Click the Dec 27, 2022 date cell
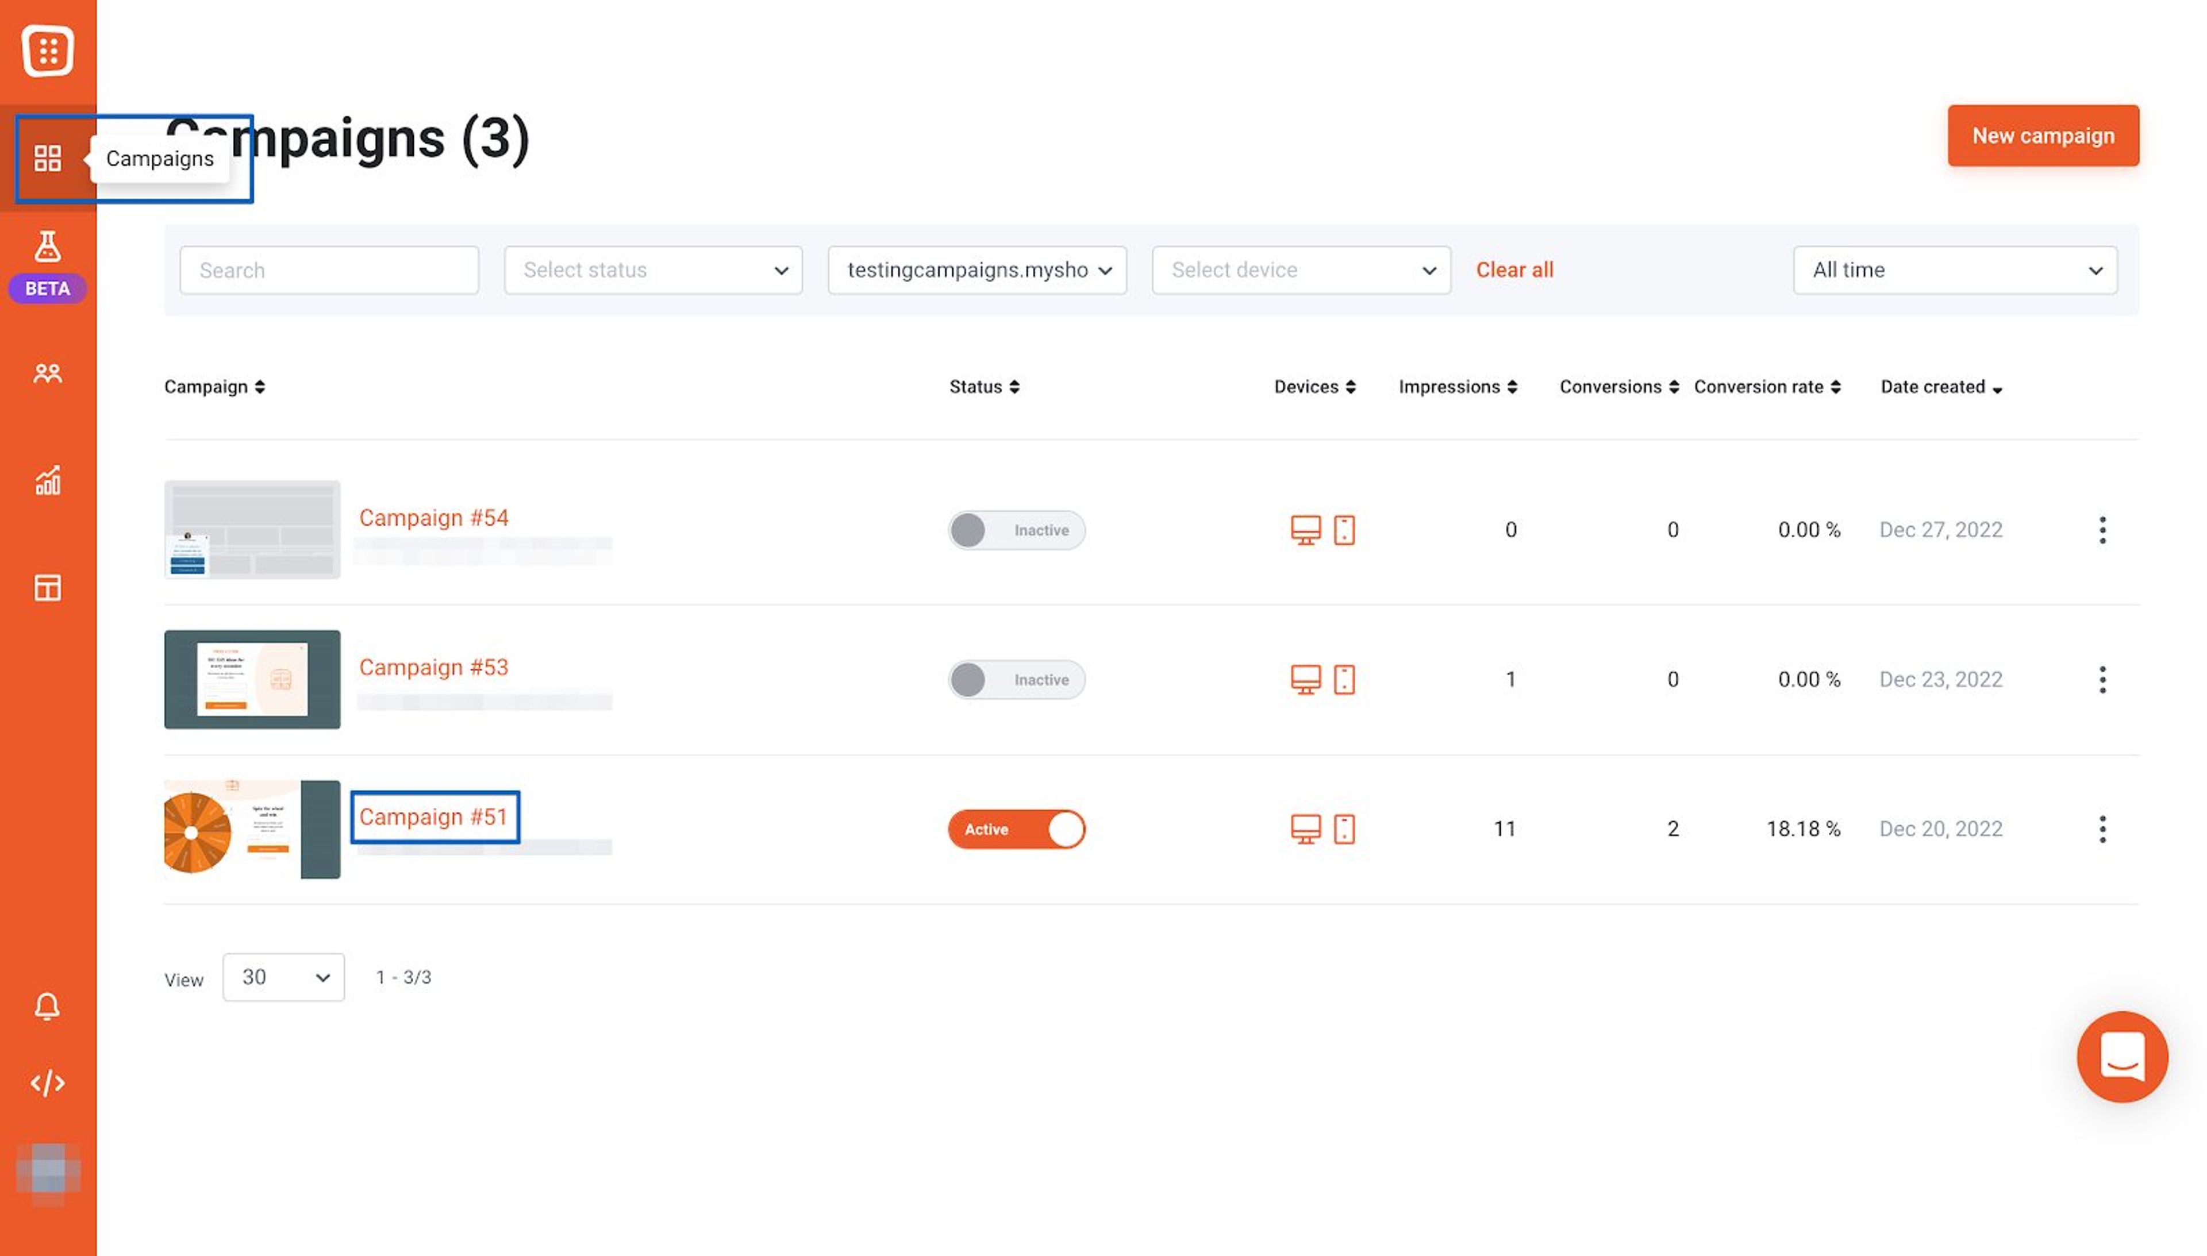 (1940, 530)
